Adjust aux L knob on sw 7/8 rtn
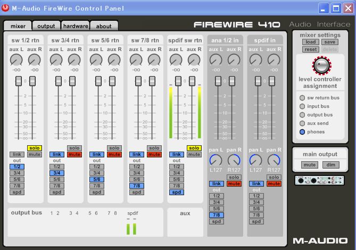Screen dimensions: 356x250 [136, 60]
